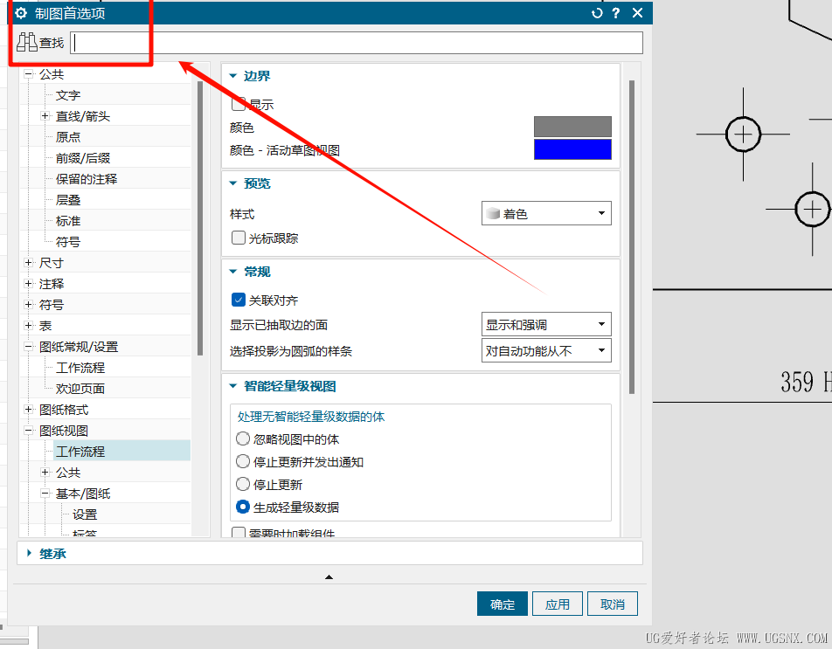
Task: Click the tree panel vertical scrollbar
Action: click(x=200, y=217)
